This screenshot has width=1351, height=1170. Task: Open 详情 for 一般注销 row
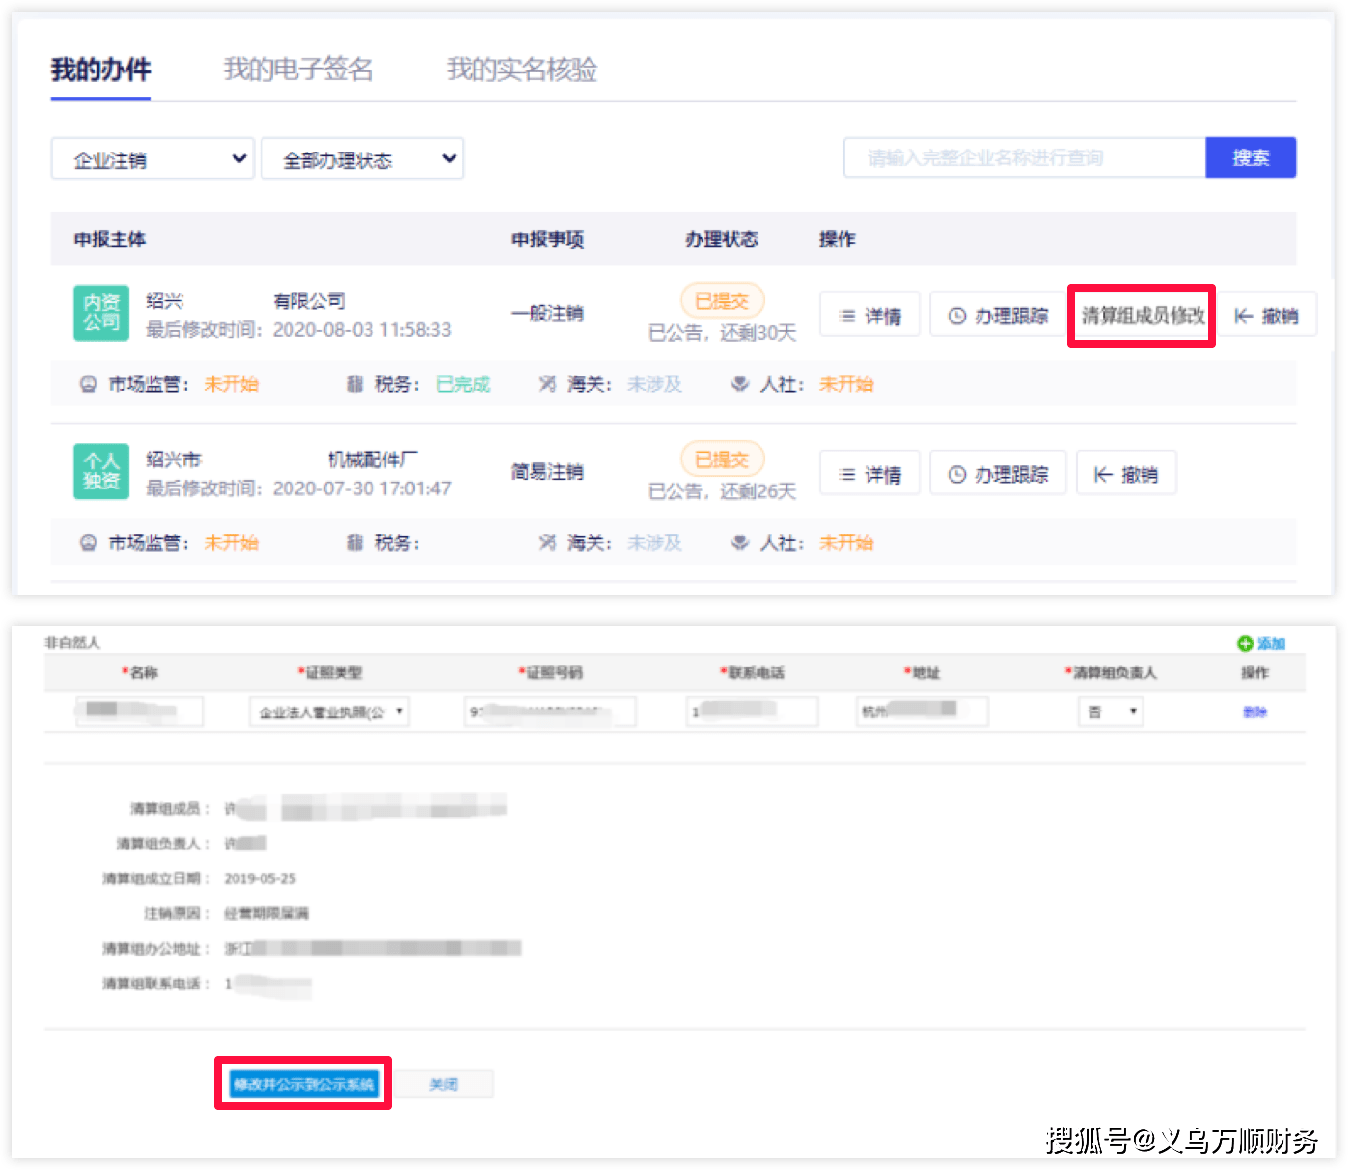[x=869, y=315]
